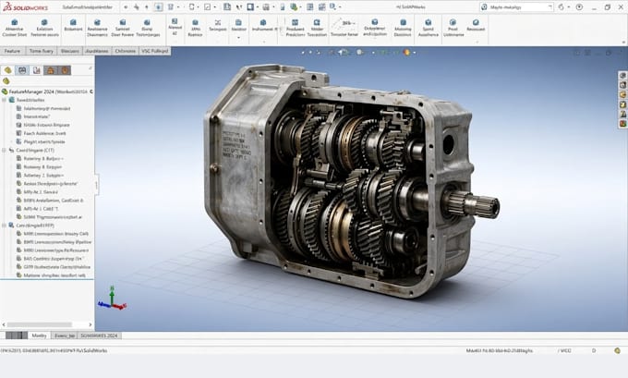Open the 'Feature' ribbon tab

[12, 51]
